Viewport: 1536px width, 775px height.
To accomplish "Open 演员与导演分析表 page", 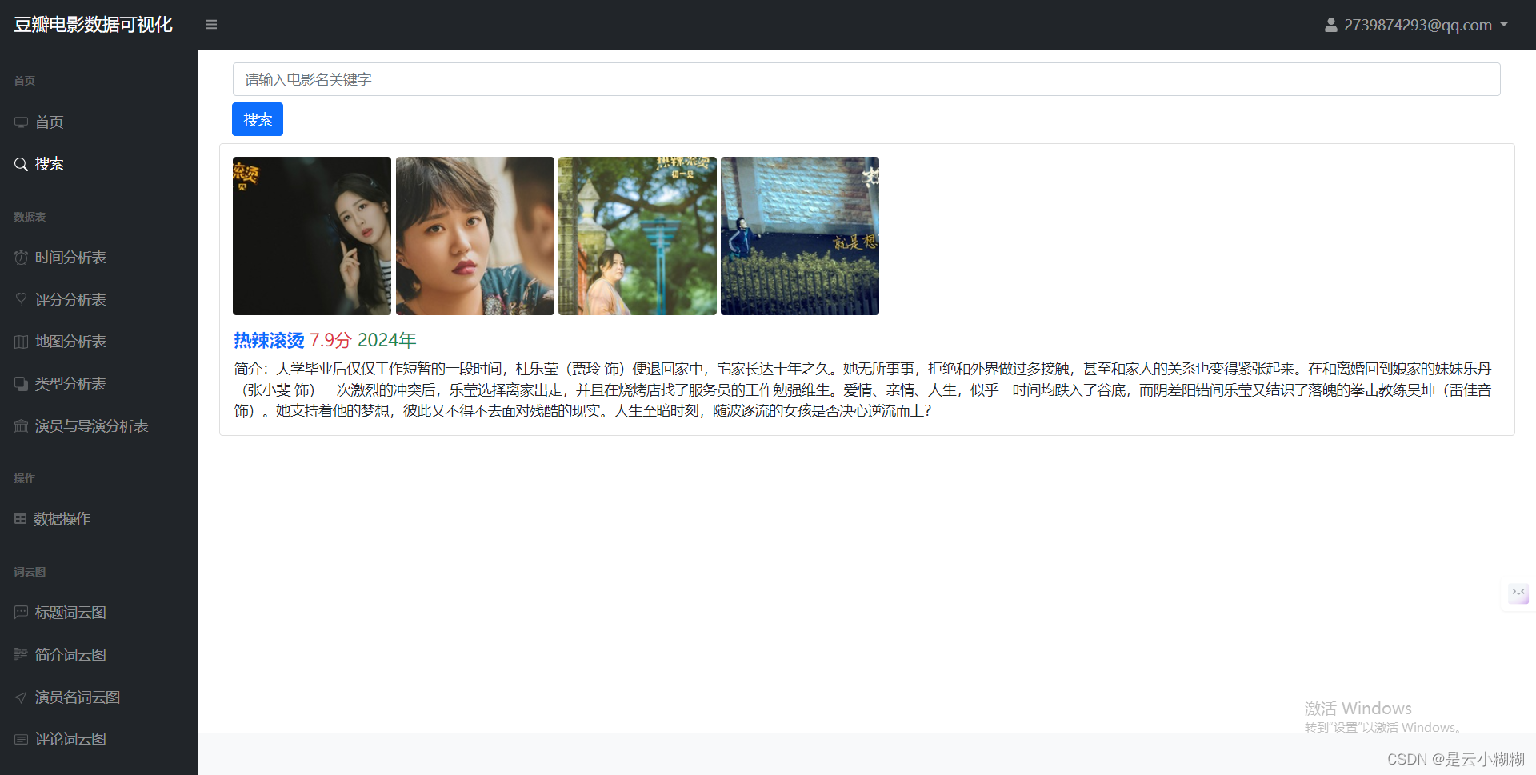I will click(91, 426).
